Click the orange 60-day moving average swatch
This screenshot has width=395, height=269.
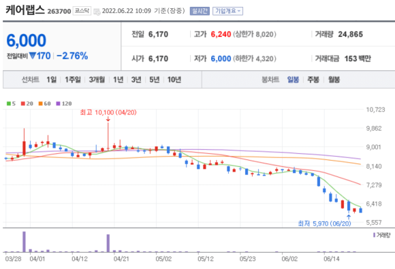pyautogui.click(x=41, y=104)
